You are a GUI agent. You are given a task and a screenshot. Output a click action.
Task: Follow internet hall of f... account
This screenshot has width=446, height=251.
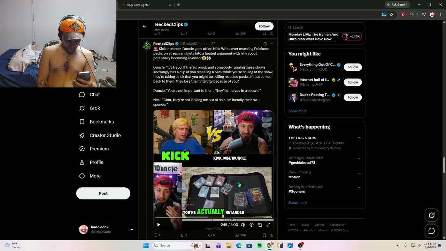pyautogui.click(x=353, y=82)
